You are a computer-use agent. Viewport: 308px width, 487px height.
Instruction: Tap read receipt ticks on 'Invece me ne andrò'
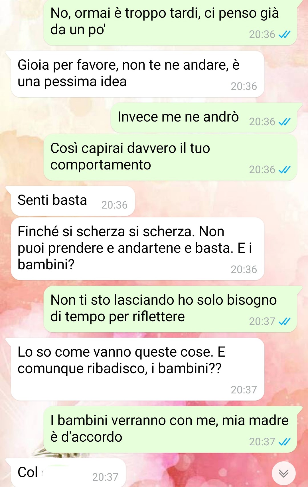(284, 122)
